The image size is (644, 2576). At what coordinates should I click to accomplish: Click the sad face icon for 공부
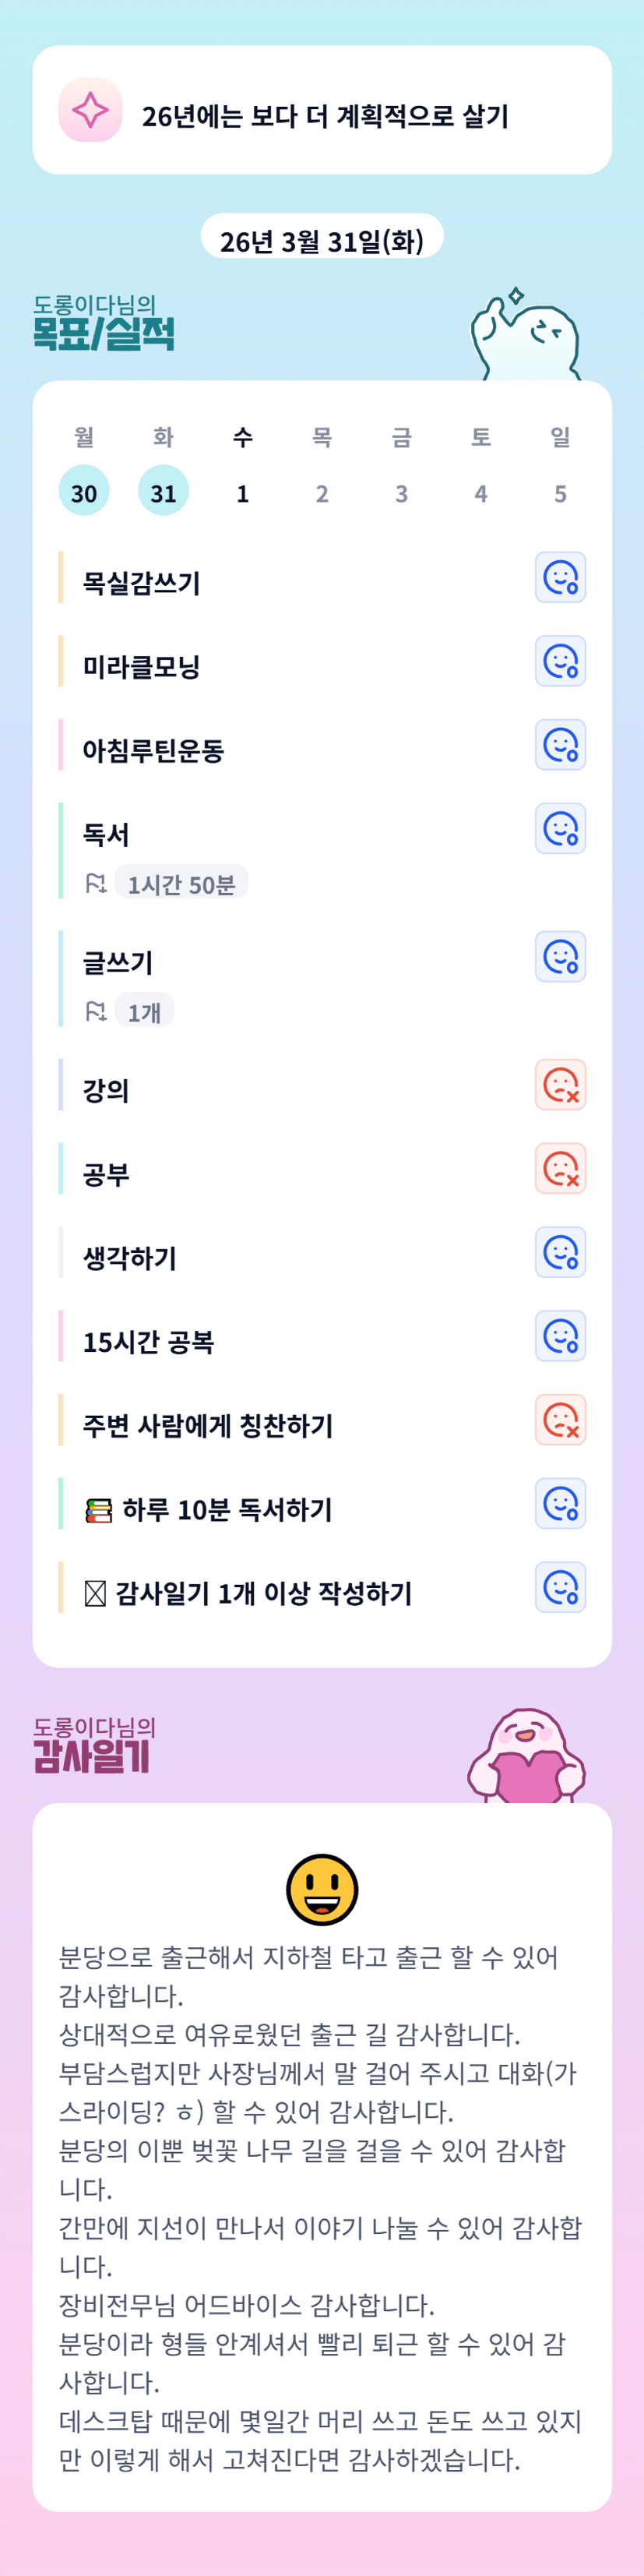[x=560, y=1169]
